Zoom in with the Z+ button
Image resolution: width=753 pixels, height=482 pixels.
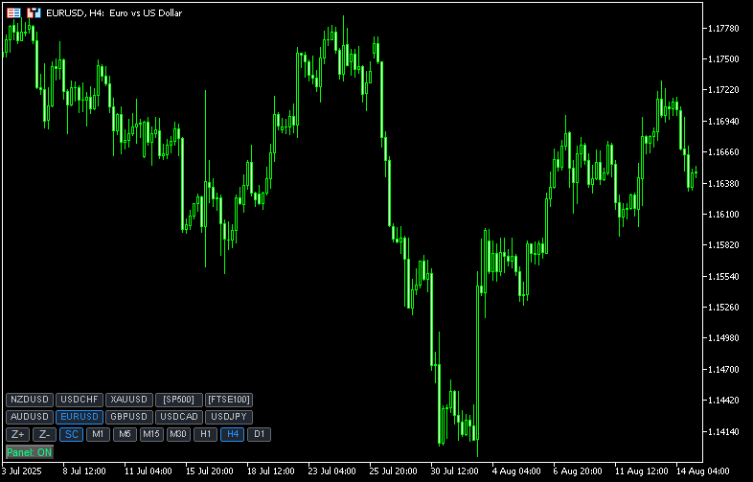18,434
